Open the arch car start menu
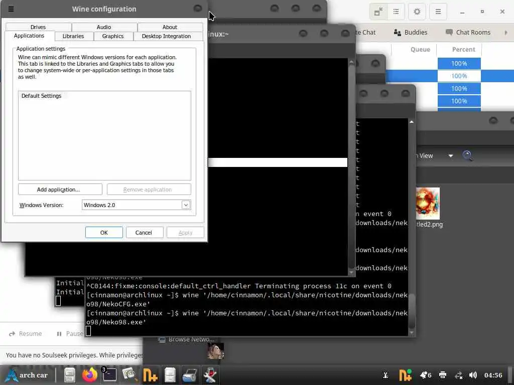Viewport: 514px width, 385px height. pos(27,375)
